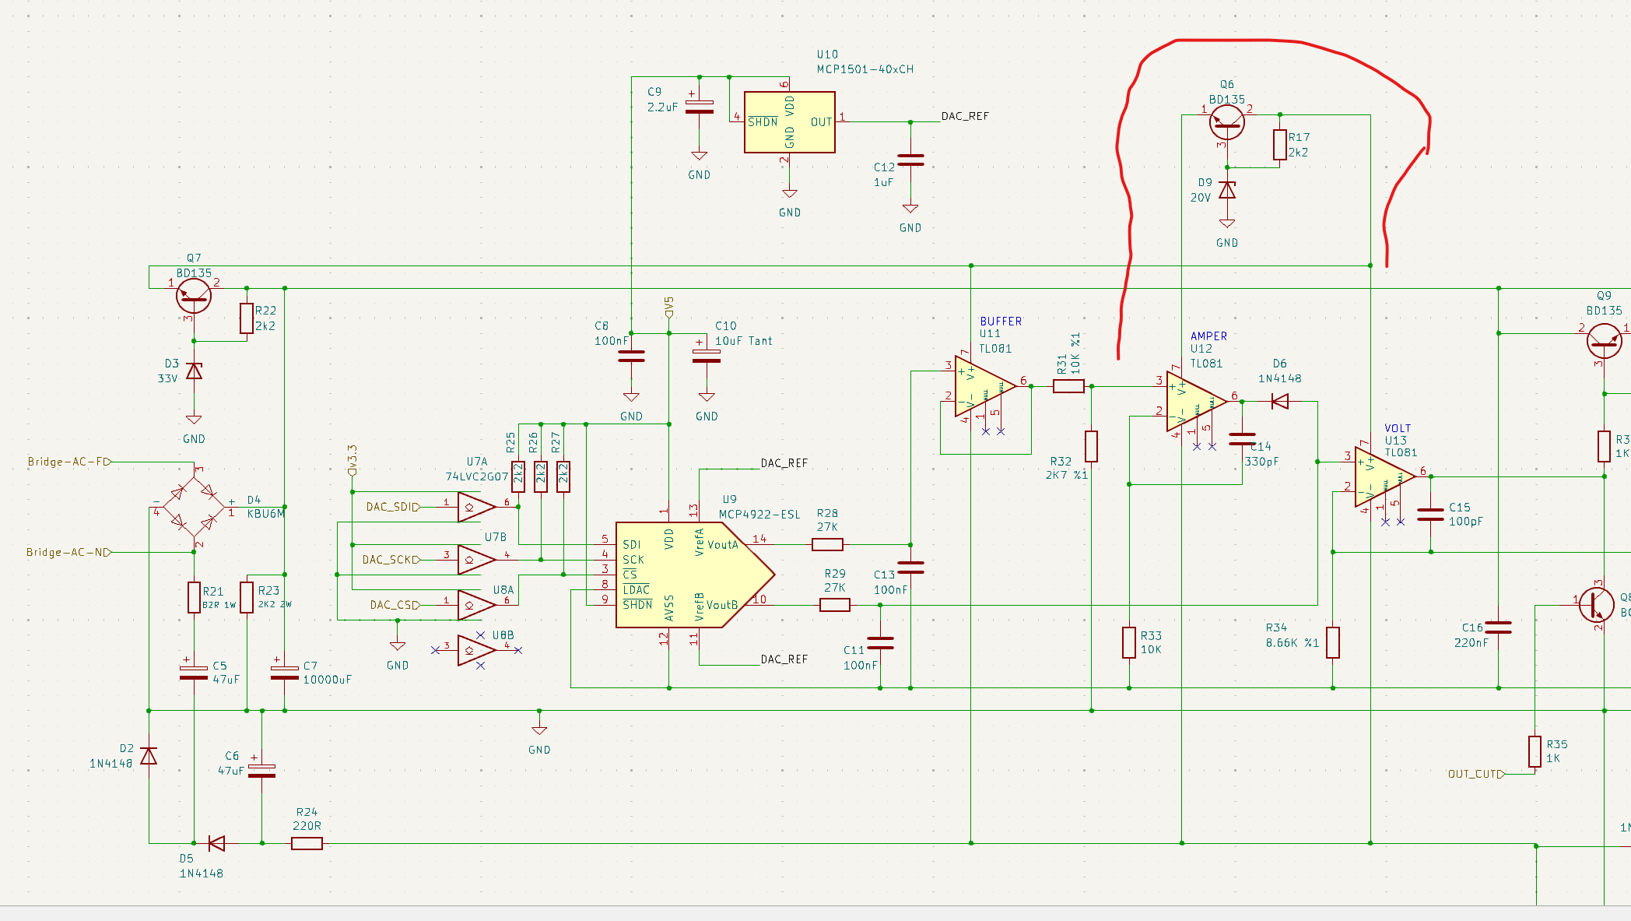The height and width of the screenshot is (921, 1631).
Task: Click the R22 2k2 resistor symbol
Action: (x=247, y=318)
